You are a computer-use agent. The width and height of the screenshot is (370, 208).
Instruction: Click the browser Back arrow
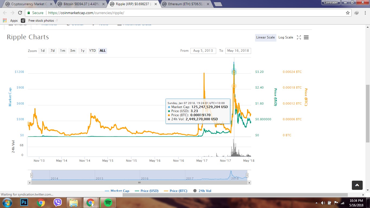click(5, 13)
